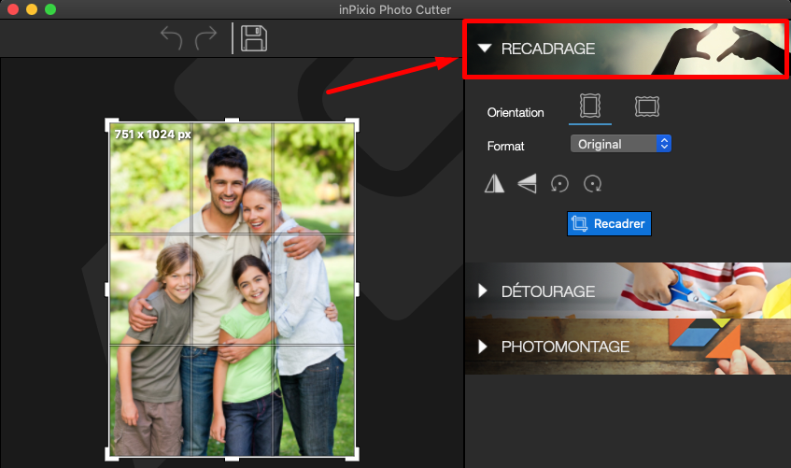791x468 pixels.
Task: Click the right-edge middle crop handle
Action: point(357,290)
